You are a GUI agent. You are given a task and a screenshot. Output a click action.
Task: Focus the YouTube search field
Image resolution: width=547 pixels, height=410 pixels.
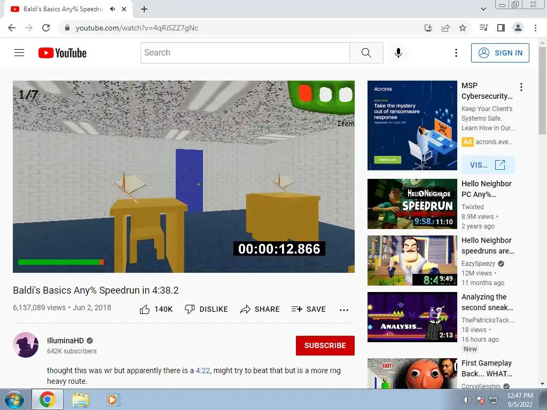point(245,53)
